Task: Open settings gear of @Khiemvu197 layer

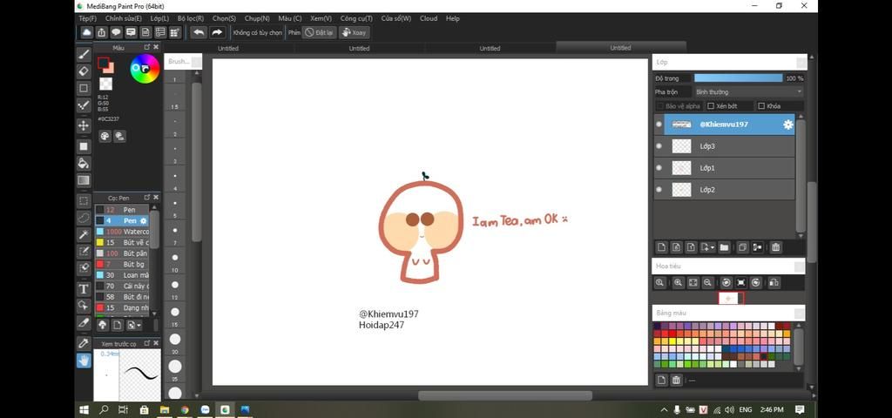Action: [x=787, y=125]
